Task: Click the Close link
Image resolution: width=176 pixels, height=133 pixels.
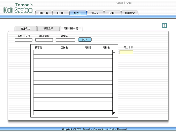Action: pyautogui.click(x=120, y=3)
